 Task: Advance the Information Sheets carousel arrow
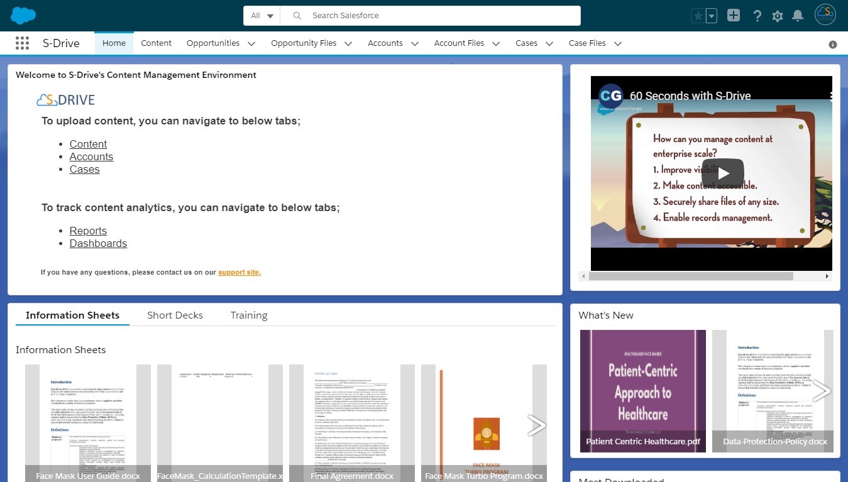pyautogui.click(x=536, y=425)
